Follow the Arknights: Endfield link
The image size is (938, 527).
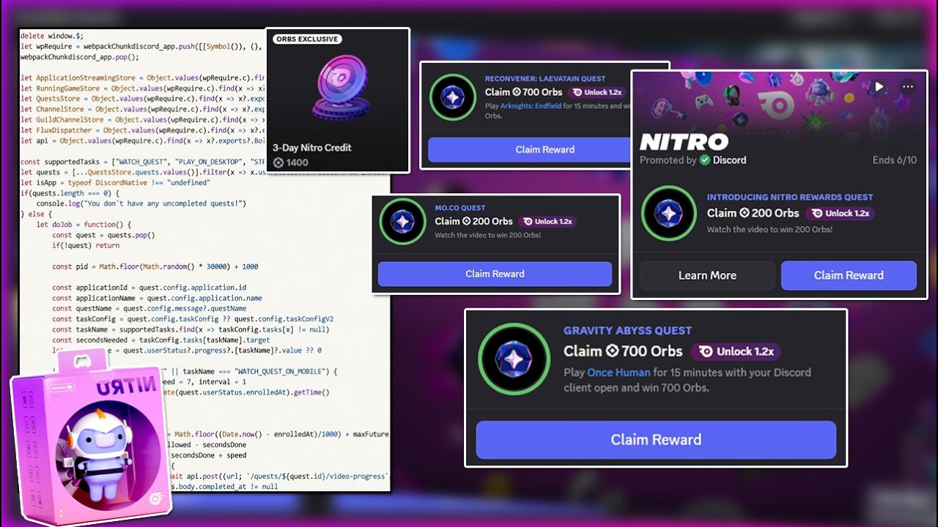(531, 106)
